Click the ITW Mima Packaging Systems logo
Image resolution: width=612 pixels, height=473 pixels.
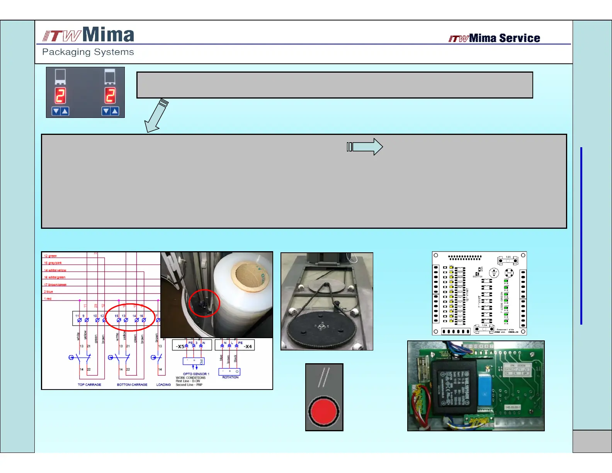pyautogui.click(x=88, y=41)
